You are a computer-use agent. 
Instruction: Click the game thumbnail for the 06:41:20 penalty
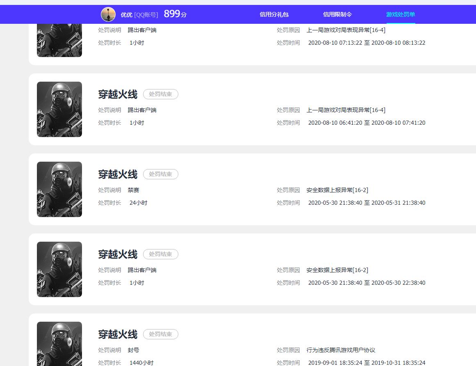click(x=59, y=109)
